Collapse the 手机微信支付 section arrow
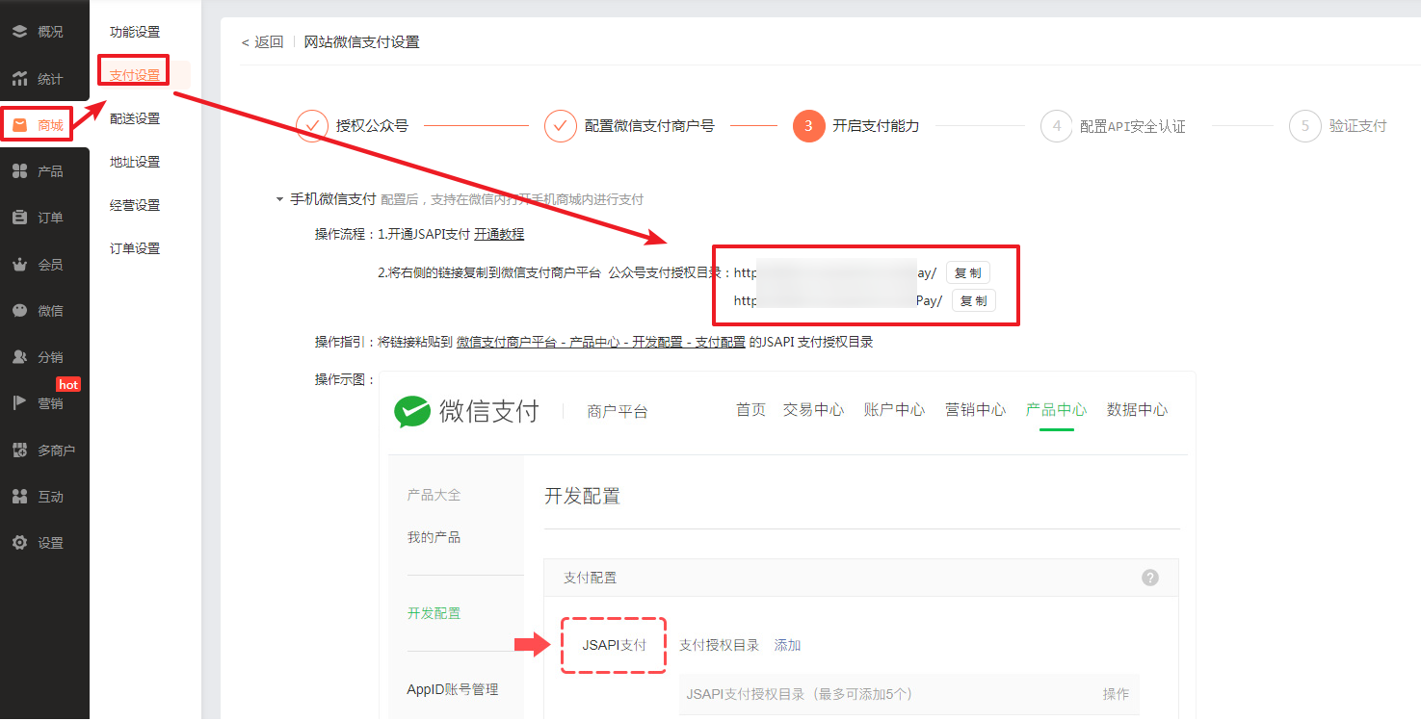This screenshot has width=1421, height=721. pyautogui.click(x=279, y=199)
